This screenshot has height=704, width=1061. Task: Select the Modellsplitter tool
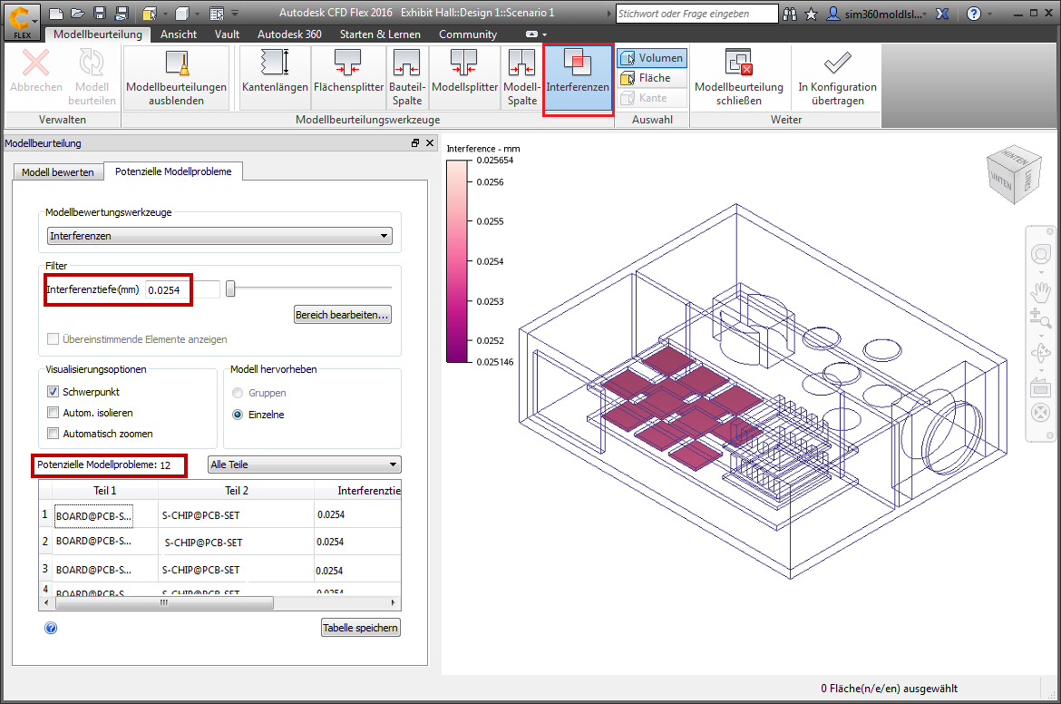click(x=464, y=76)
